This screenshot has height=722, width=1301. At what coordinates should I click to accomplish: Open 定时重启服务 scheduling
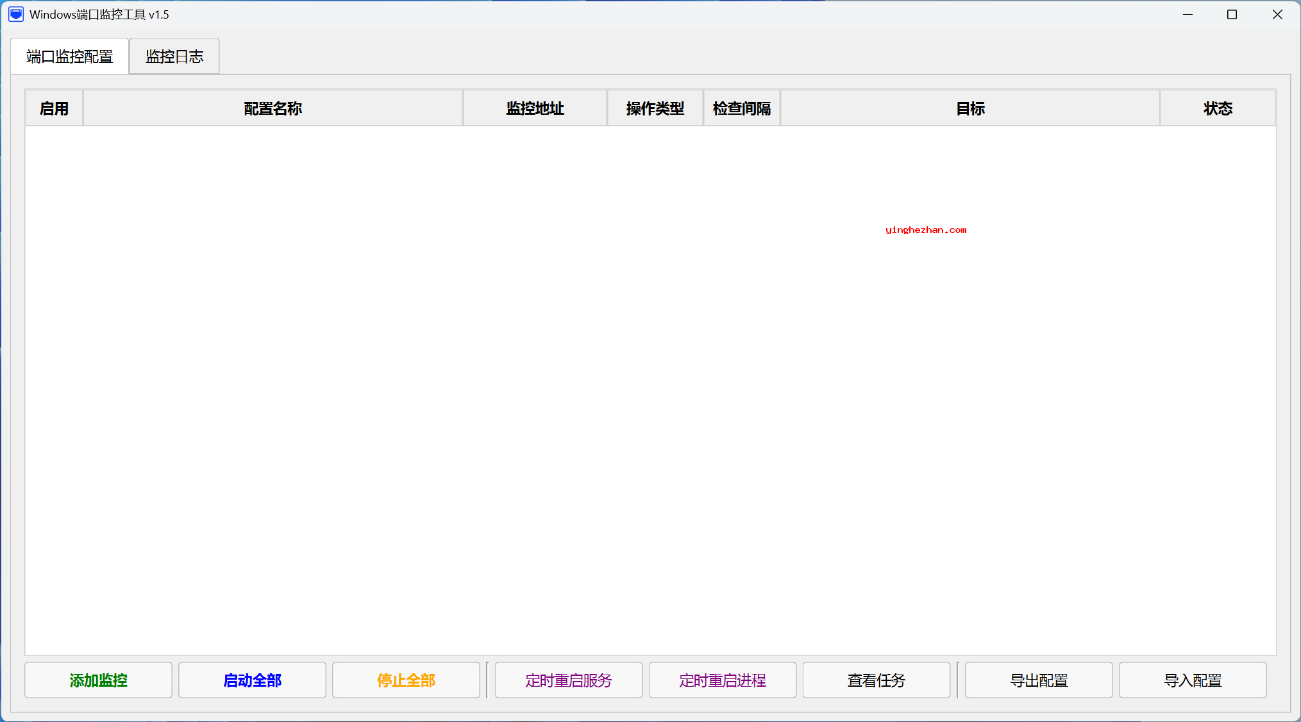pos(569,680)
